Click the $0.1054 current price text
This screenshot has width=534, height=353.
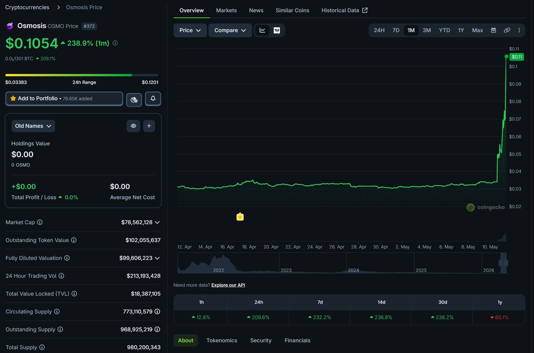pos(32,43)
